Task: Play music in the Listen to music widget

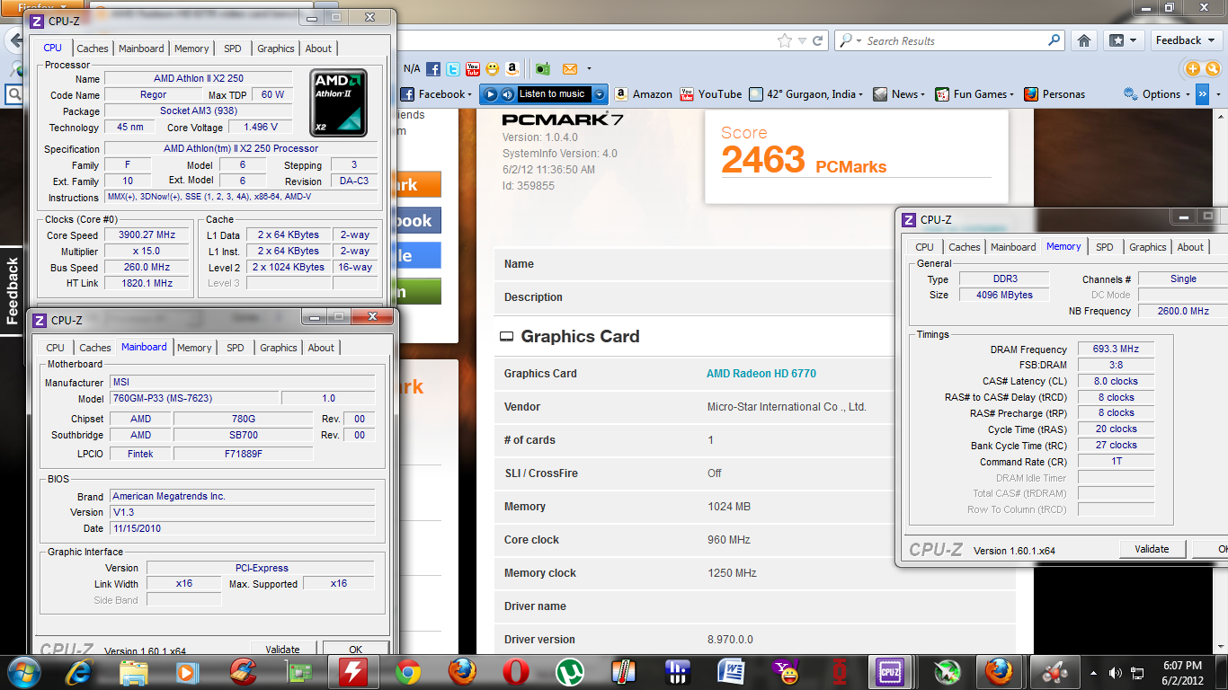Action: point(491,94)
